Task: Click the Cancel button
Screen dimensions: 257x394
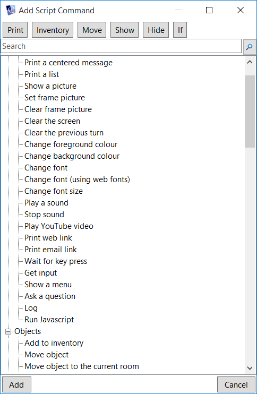Action: 236,384
